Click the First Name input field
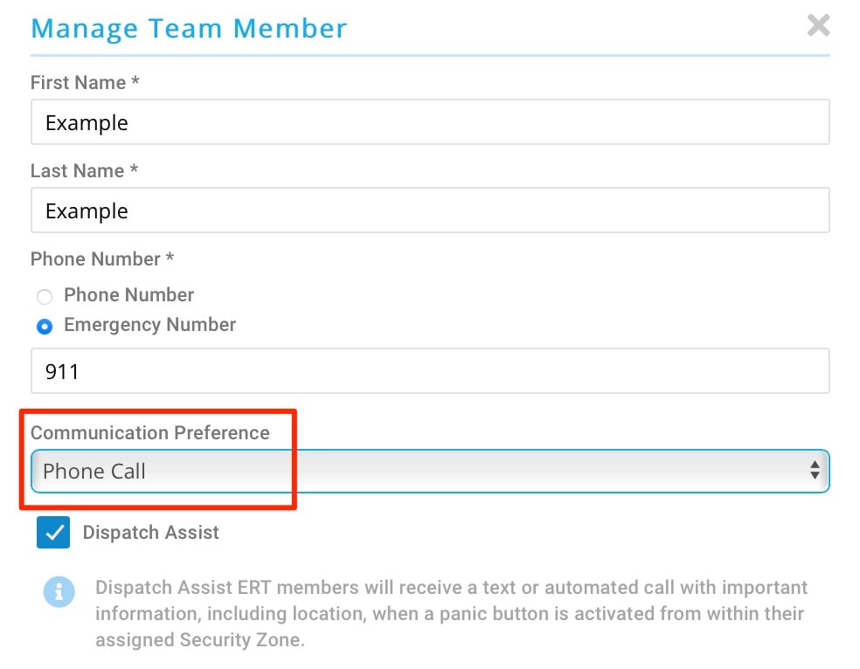 [x=429, y=122]
